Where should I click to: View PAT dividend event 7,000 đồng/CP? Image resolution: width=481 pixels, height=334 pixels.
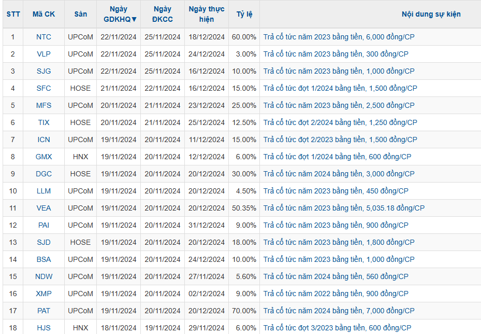tap(339, 311)
